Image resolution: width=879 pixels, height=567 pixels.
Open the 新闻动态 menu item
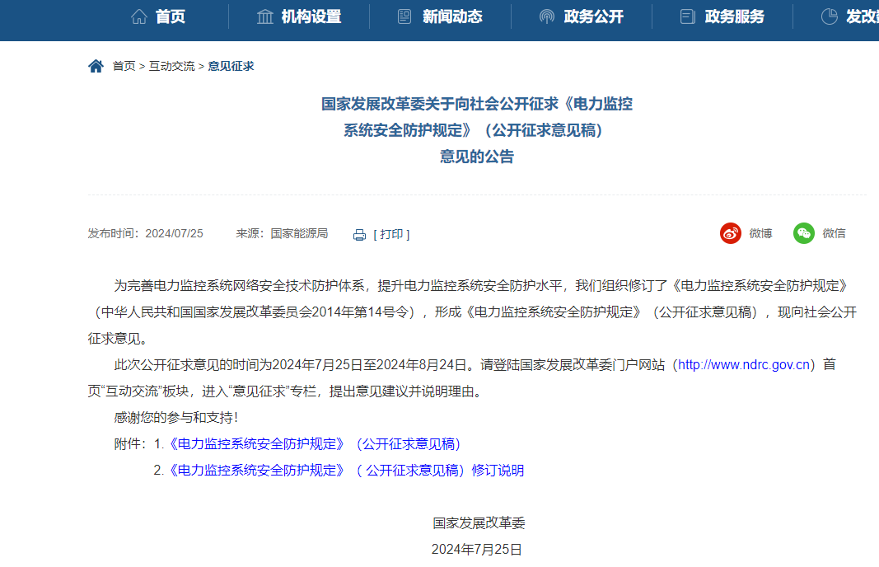click(452, 16)
